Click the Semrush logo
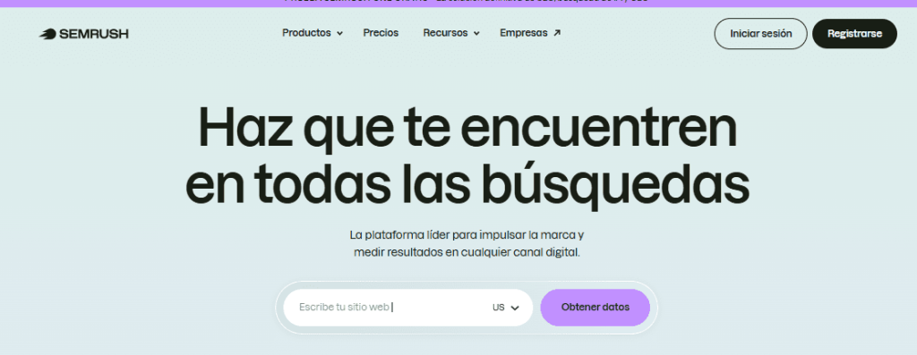Image resolution: width=917 pixels, height=355 pixels. coord(83,34)
